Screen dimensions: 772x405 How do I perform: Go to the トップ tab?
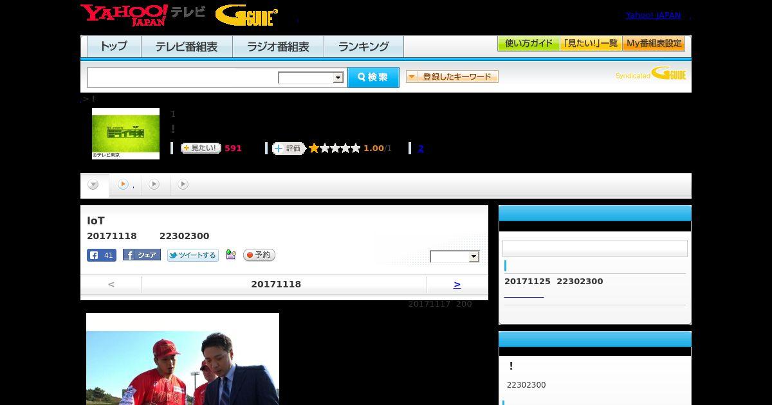click(114, 46)
